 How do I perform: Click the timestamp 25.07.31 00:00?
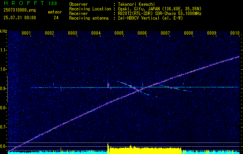(x=20, y=18)
